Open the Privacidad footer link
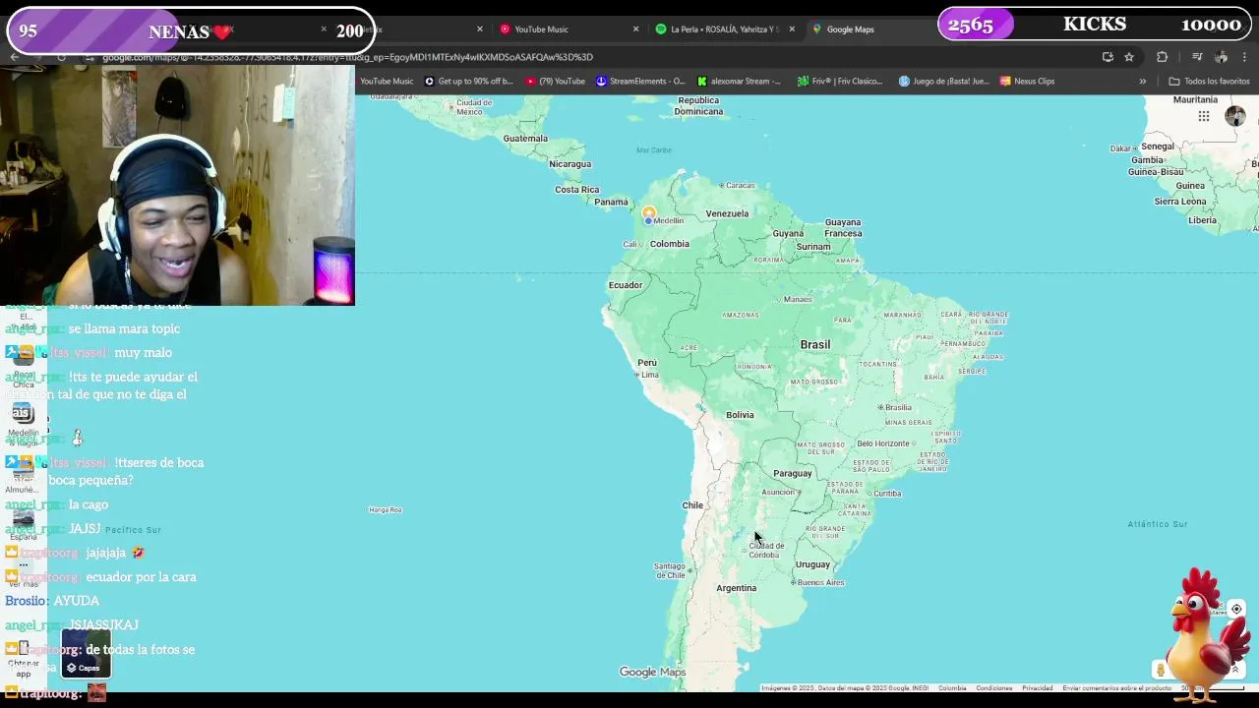 point(1037,688)
